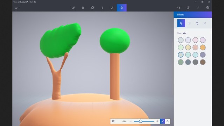The width and height of the screenshot is (224, 126).
Task: Click the selected Mist filter swatch
Action: 181,55
